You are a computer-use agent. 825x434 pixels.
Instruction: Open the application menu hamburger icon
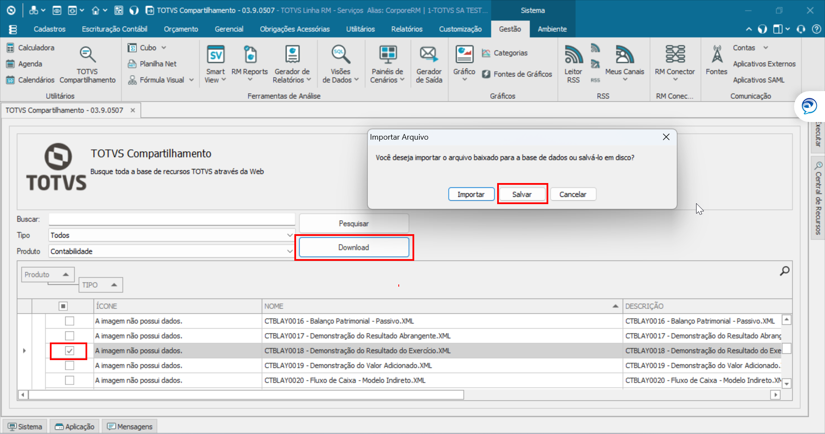[13, 29]
